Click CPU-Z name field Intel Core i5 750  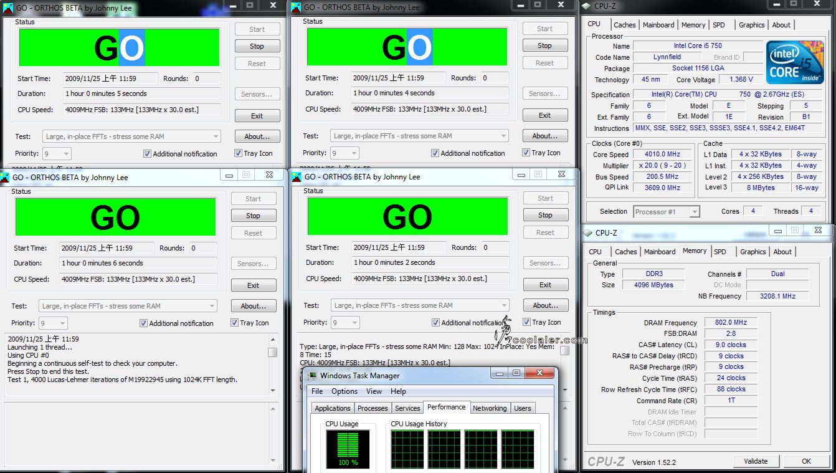[698, 46]
